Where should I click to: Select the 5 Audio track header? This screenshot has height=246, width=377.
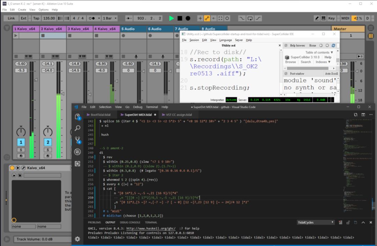(x=133, y=29)
